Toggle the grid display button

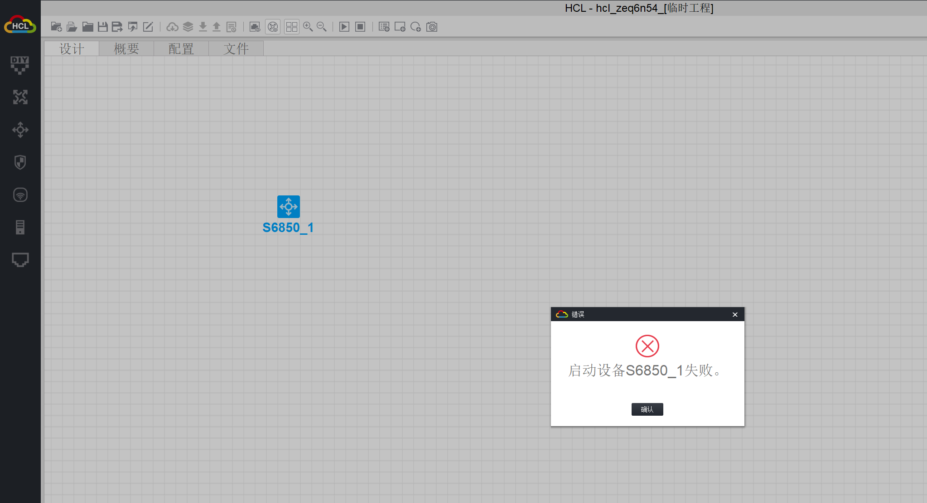(x=292, y=27)
